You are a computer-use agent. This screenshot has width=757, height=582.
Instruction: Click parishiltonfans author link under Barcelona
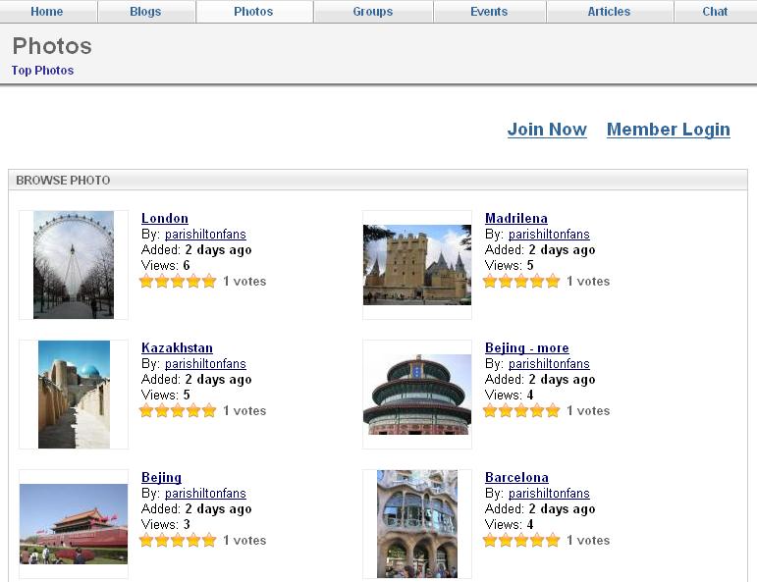coord(549,494)
